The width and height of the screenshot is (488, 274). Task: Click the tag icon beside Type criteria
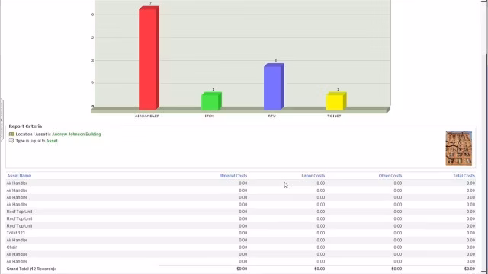coord(11,140)
